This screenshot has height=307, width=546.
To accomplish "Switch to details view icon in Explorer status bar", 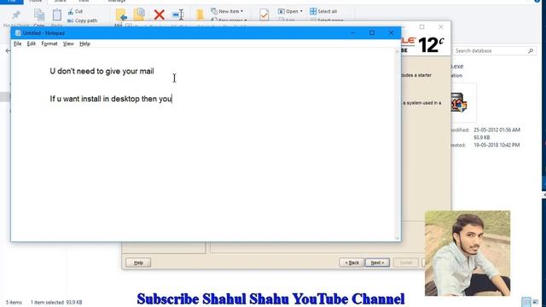I will (x=526, y=302).
